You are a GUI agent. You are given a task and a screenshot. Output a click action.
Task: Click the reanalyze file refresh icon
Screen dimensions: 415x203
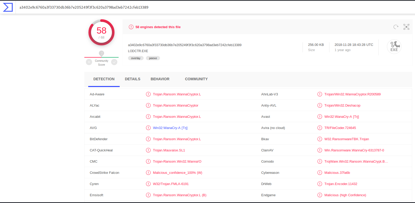pyautogui.click(x=396, y=27)
